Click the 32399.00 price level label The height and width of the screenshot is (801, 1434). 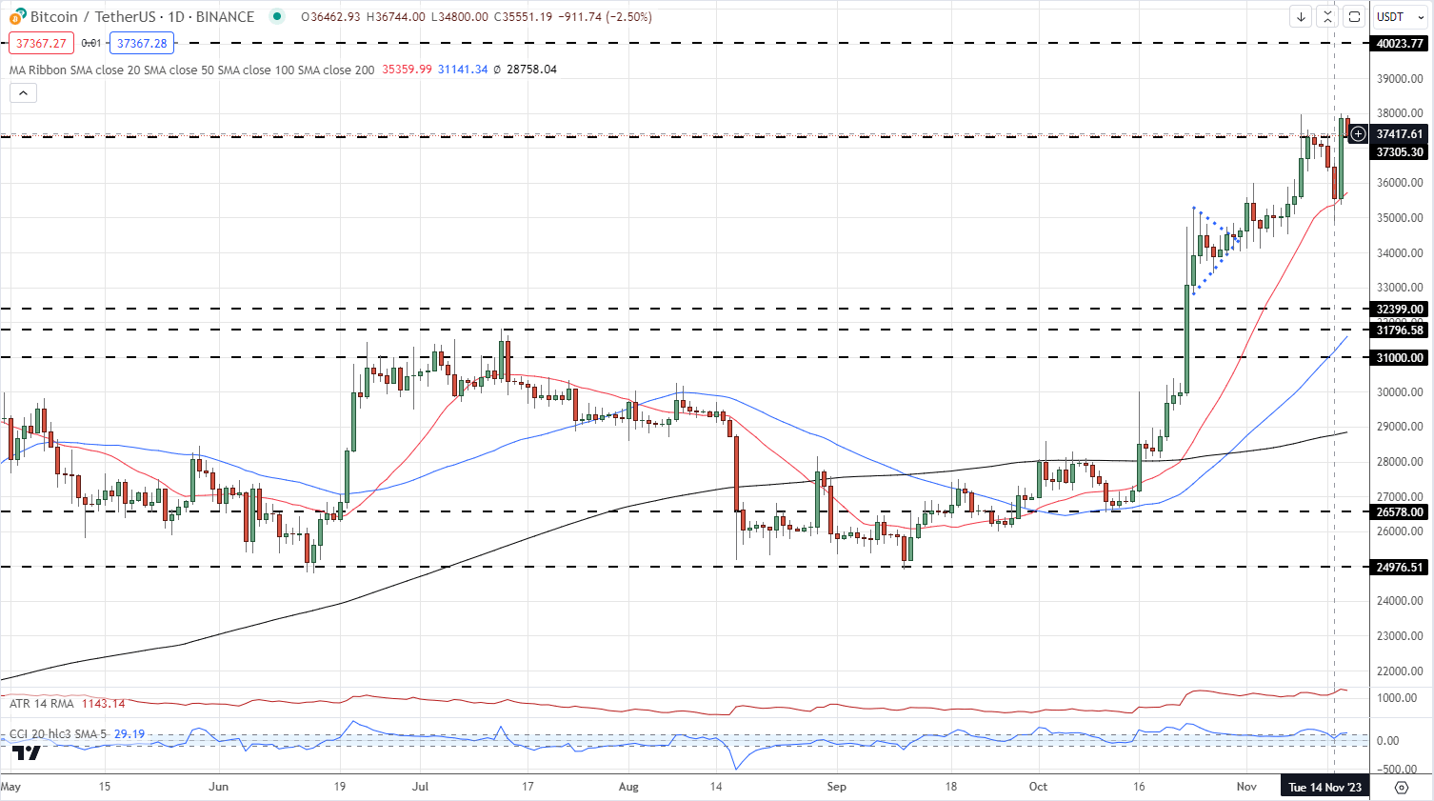[x=1400, y=309]
